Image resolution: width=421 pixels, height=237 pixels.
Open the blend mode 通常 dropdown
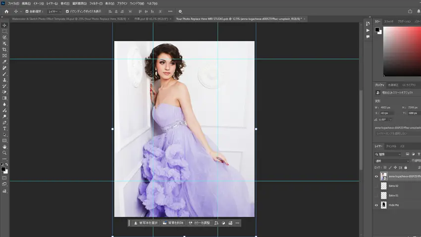(392, 161)
